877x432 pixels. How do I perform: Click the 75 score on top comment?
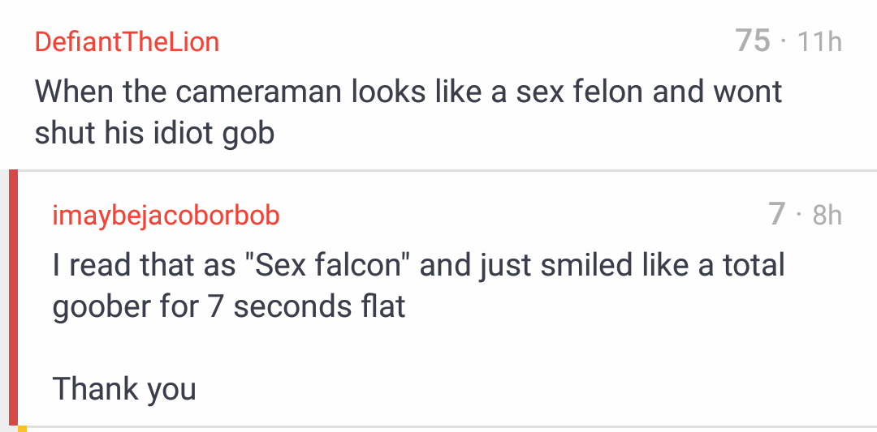(x=753, y=41)
